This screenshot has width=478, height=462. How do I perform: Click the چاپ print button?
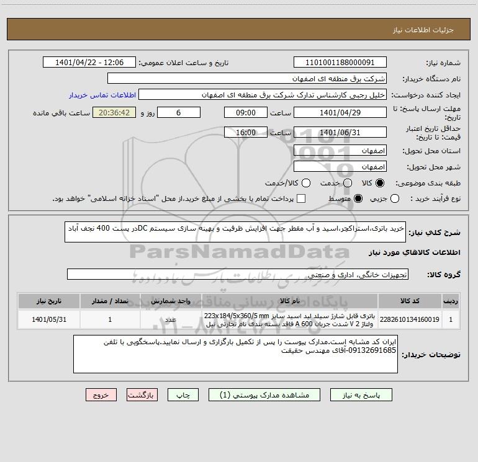click(183, 395)
